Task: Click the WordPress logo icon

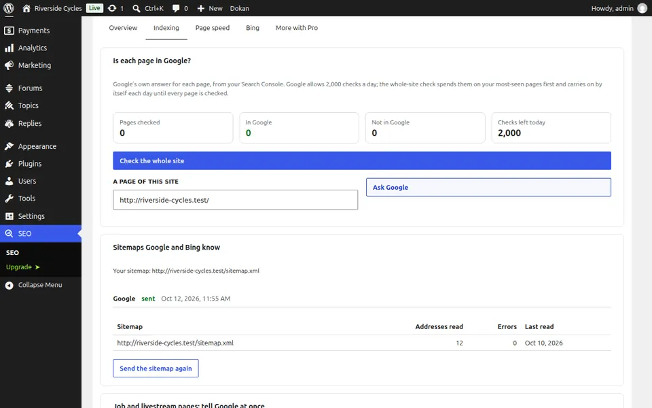Action: coord(9,8)
